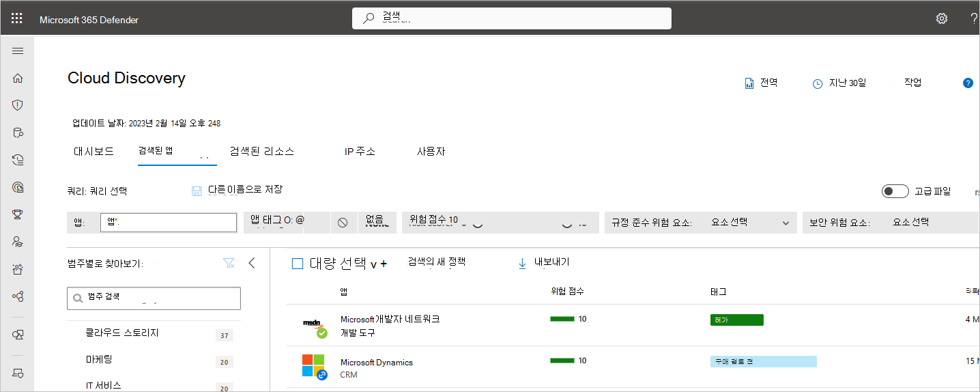Click green 허가 tag on msdn row
Image resolution: width=980 pixels, height=392 pixels.
click(736, 320)
